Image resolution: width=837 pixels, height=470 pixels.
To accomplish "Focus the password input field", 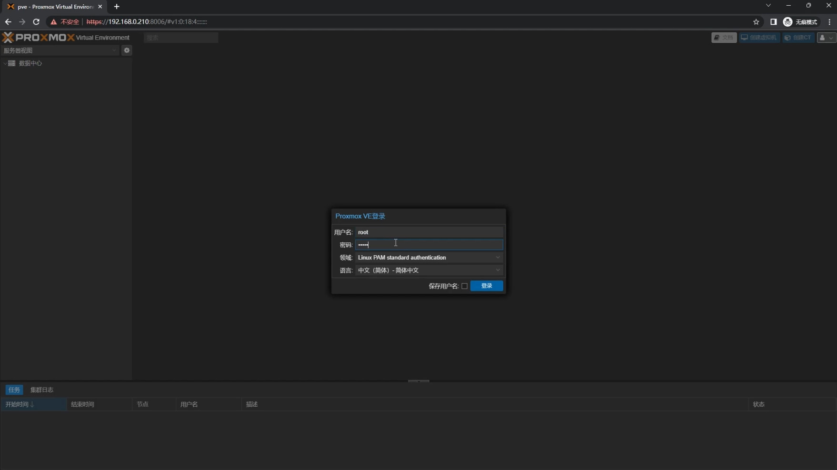I will 429,245.
